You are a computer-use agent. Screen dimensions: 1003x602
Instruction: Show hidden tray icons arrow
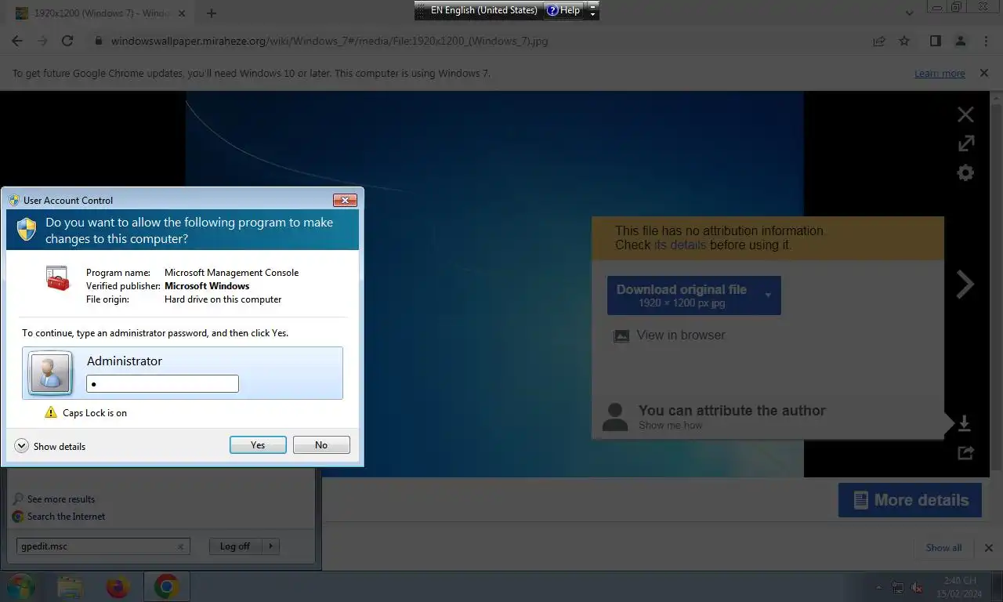coord(878,588)
